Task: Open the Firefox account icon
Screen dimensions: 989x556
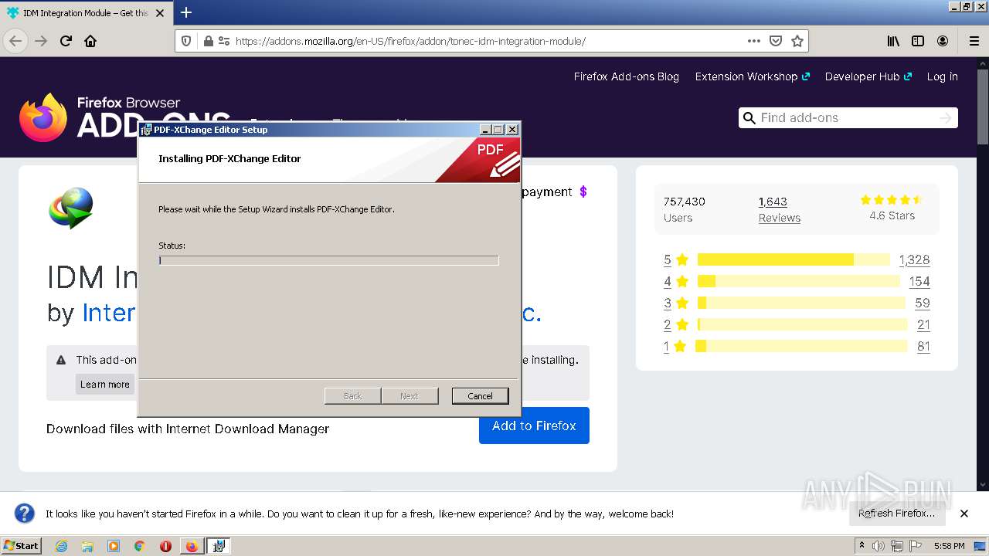Action: 943,41
